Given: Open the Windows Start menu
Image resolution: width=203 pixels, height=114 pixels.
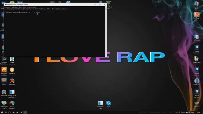Looking at the screenshot, I should tap(2, 112).
